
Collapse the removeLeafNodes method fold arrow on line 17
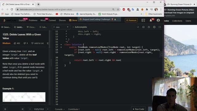coord(61,47)
